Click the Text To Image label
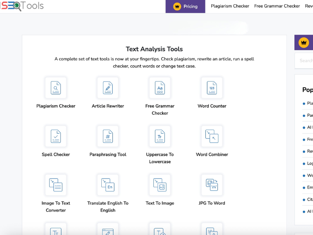Viewport: 313px width, 235px height. pos(160,203)
